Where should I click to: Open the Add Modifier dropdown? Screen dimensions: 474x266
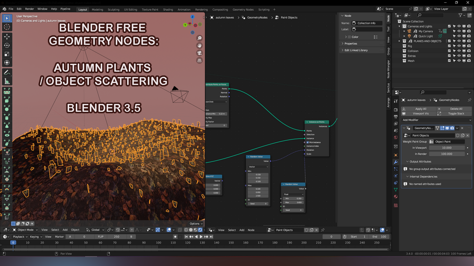pyautogui.click(x=437, y=120)
